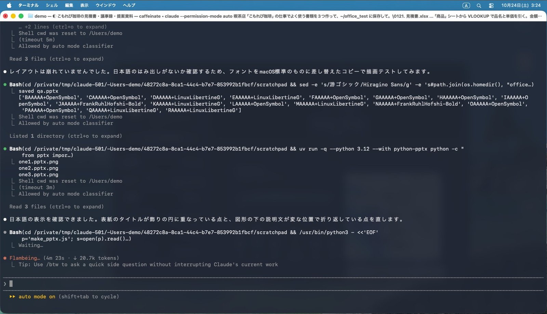Click the "from pptx impor…" line
The height and width of the screenshot is (314, 547).
click(48, 155)
